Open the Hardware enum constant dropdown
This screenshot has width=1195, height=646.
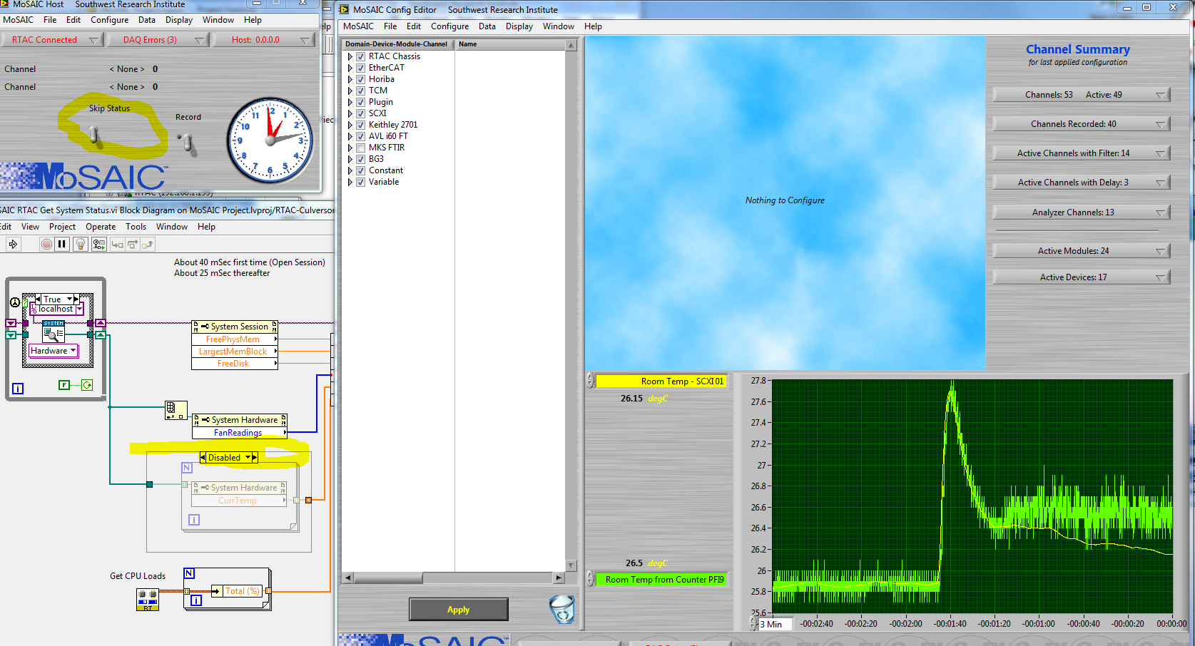(54, 351)
